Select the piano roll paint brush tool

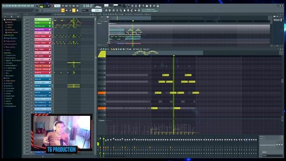pyautogui.click(x=114, y=49)
